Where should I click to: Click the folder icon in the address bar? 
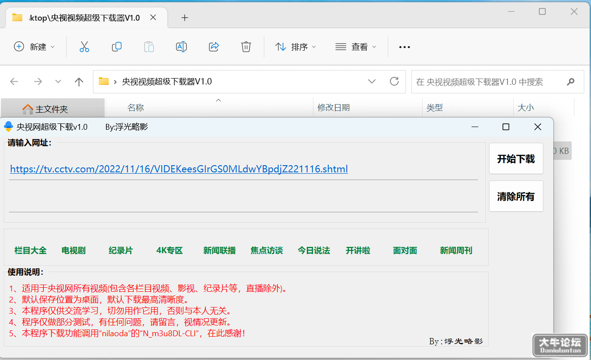pos(104,81)
